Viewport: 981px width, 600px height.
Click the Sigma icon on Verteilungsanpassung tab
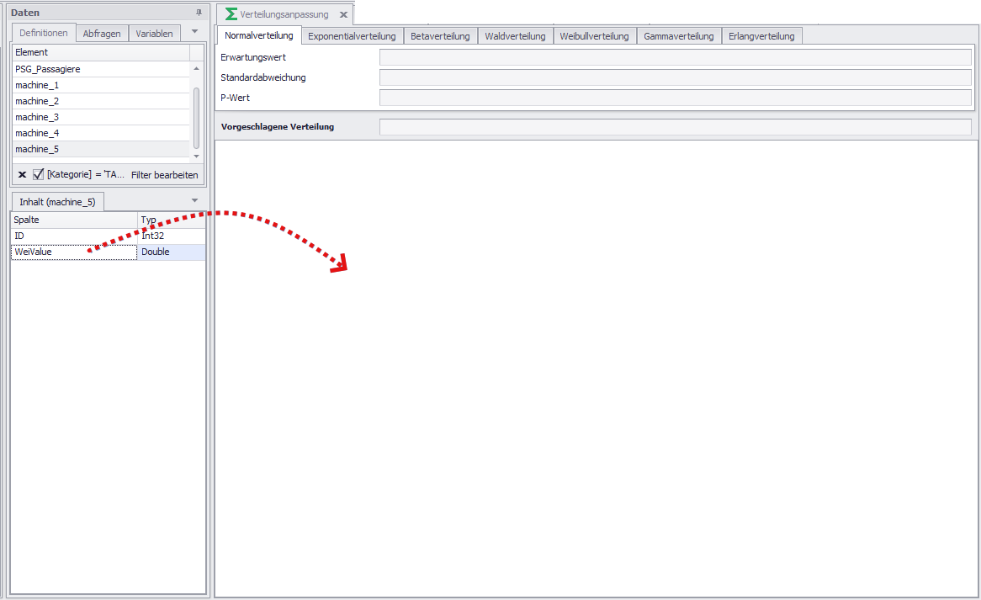[231, 14]
